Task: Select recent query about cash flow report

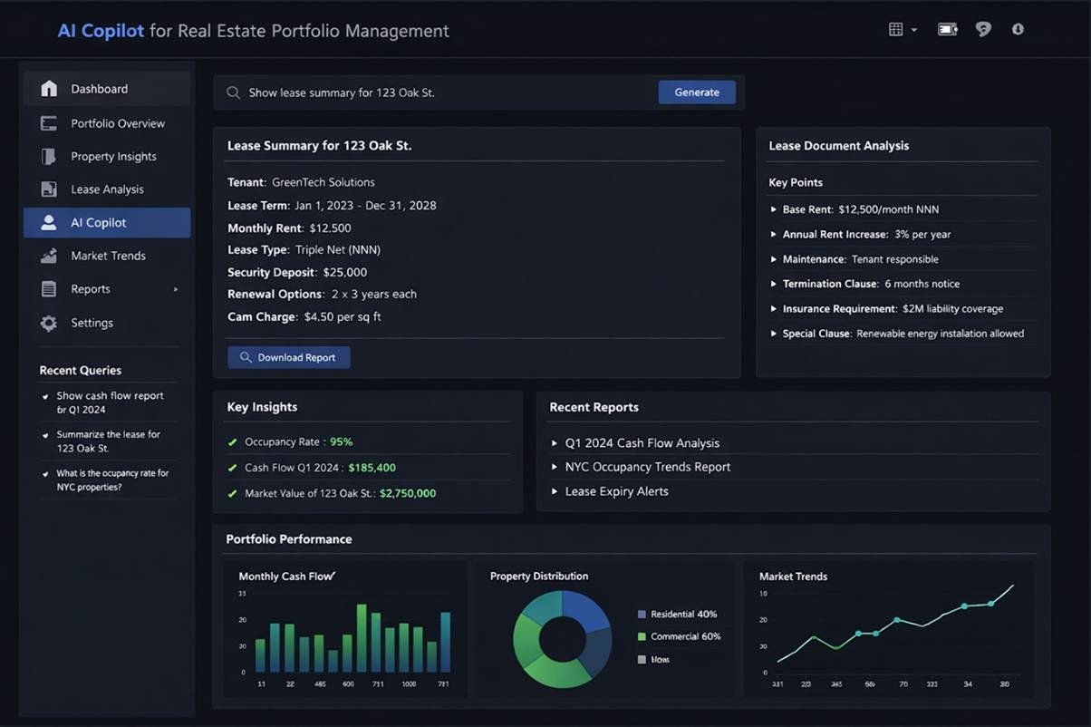Action: coord(109,402)
